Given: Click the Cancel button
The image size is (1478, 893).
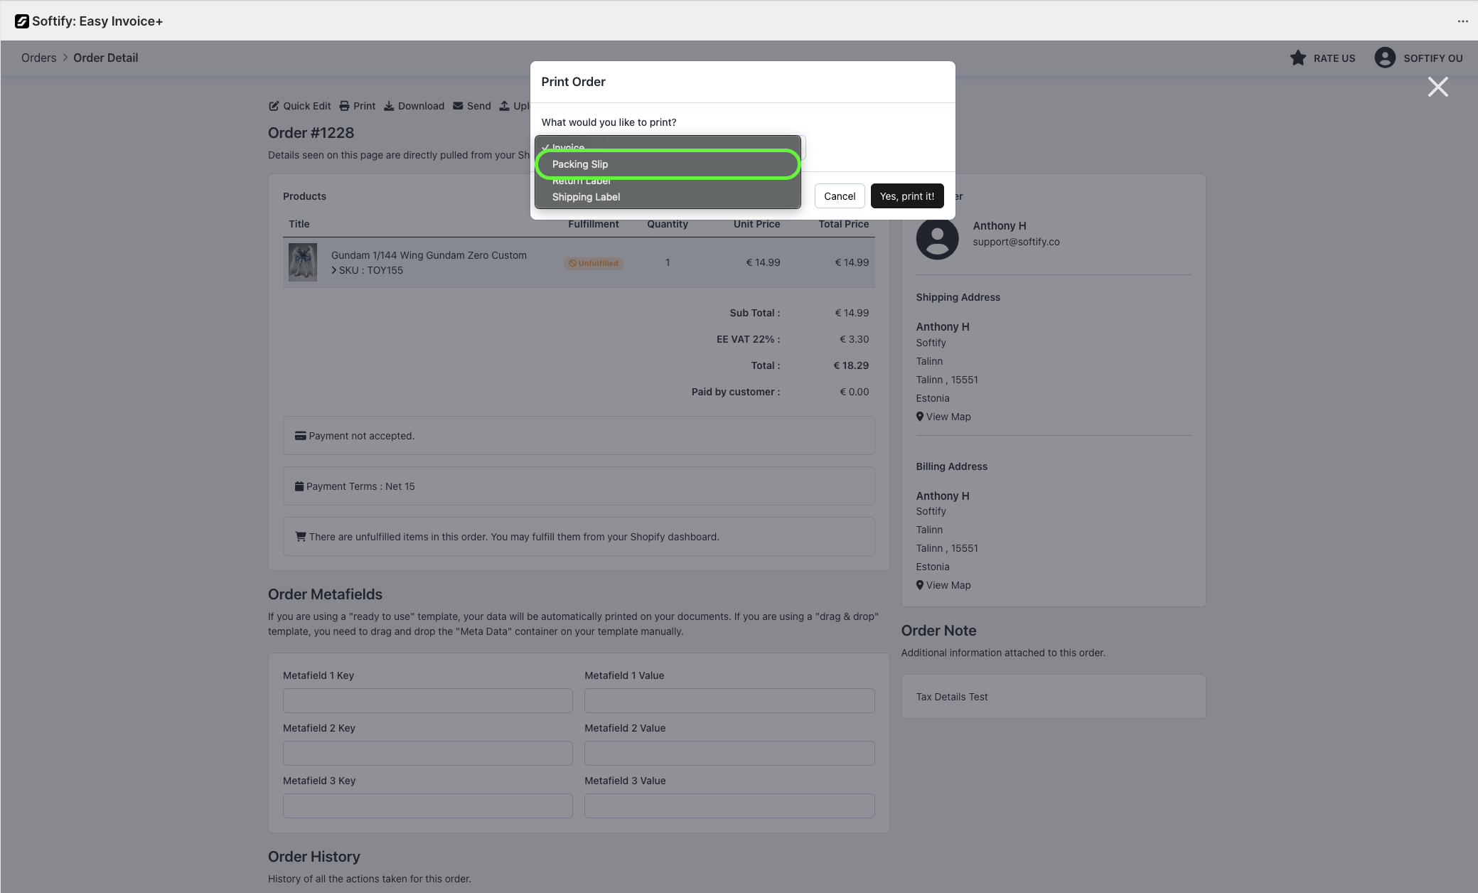Looking at the screenshot, I should coord(839,196).
